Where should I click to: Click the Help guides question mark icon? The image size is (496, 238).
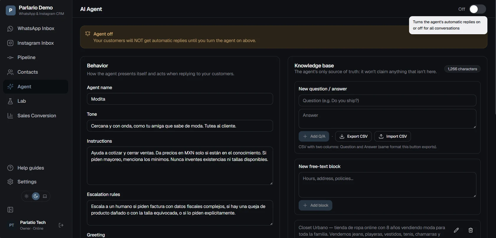click(10, 168)
